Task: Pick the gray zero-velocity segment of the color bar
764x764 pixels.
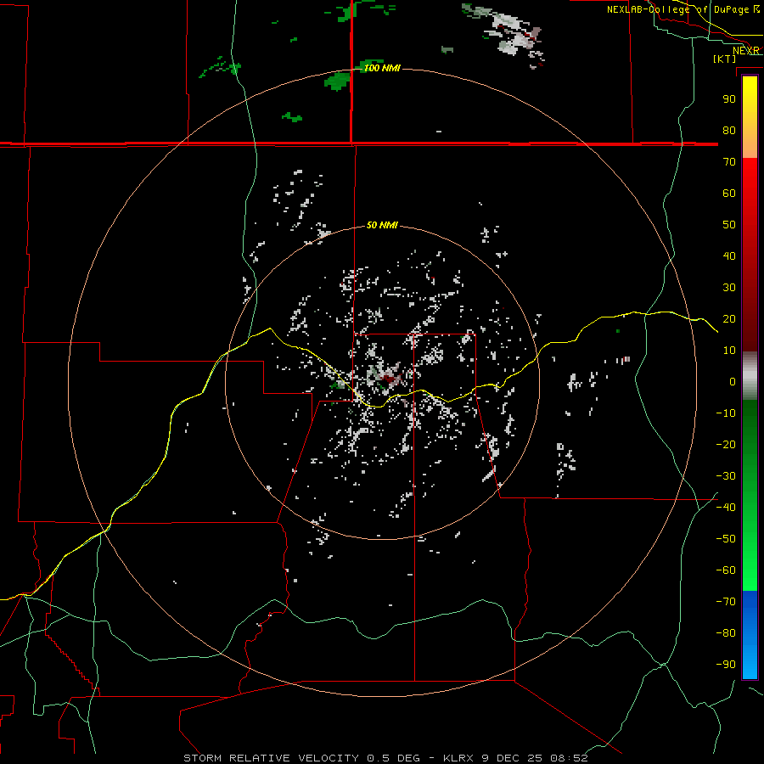Action: 750,376
